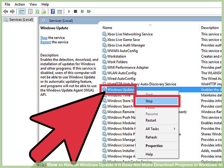Click the blue Help question-mark icon
Screen dimensions: 224x168
point(53,11)
